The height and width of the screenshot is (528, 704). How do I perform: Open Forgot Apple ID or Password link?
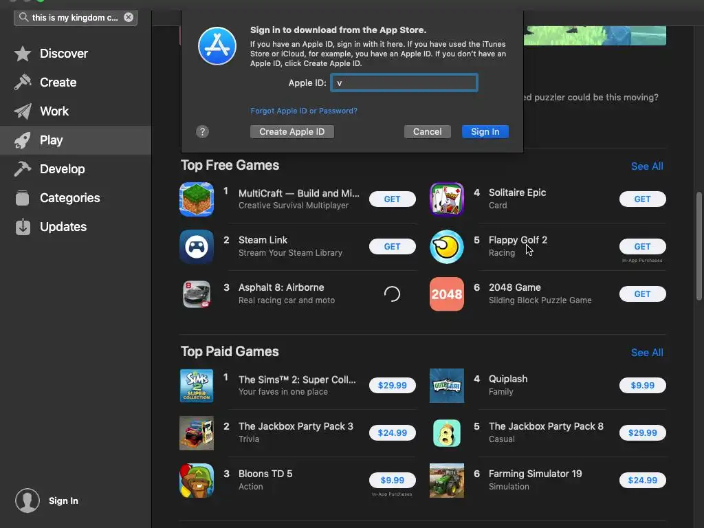pos(304,111)
